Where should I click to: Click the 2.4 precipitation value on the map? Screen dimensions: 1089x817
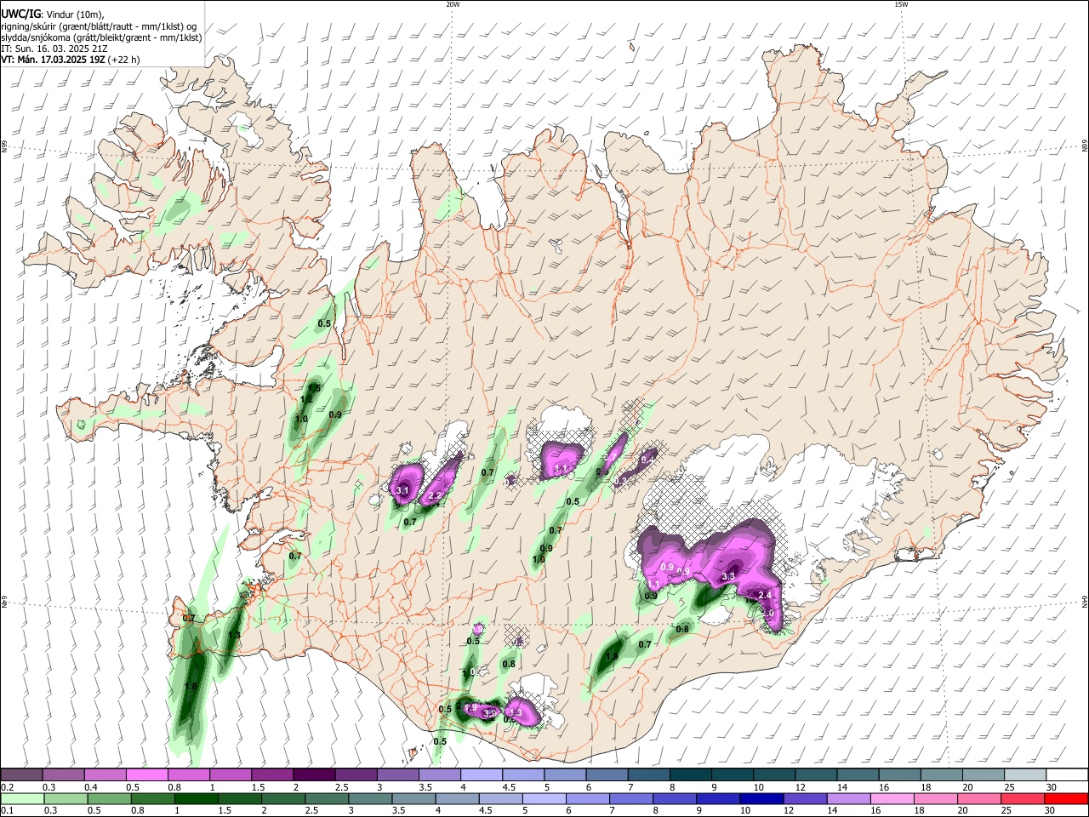[764, 595]
